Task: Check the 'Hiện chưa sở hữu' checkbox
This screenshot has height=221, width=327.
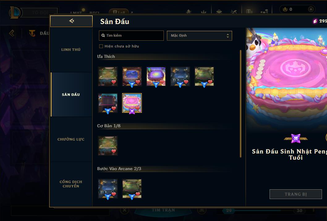Action: pos(101,46)
